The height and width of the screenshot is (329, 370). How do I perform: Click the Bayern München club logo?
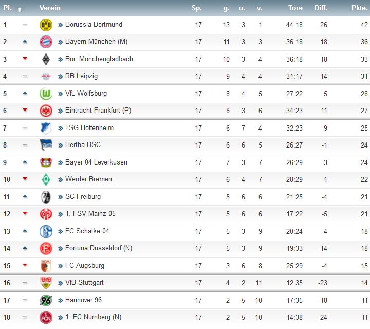pos(46,42)
